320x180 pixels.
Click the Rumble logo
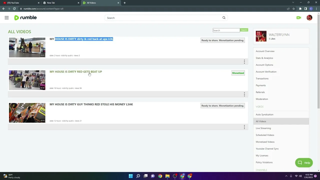tap(25, 18)
